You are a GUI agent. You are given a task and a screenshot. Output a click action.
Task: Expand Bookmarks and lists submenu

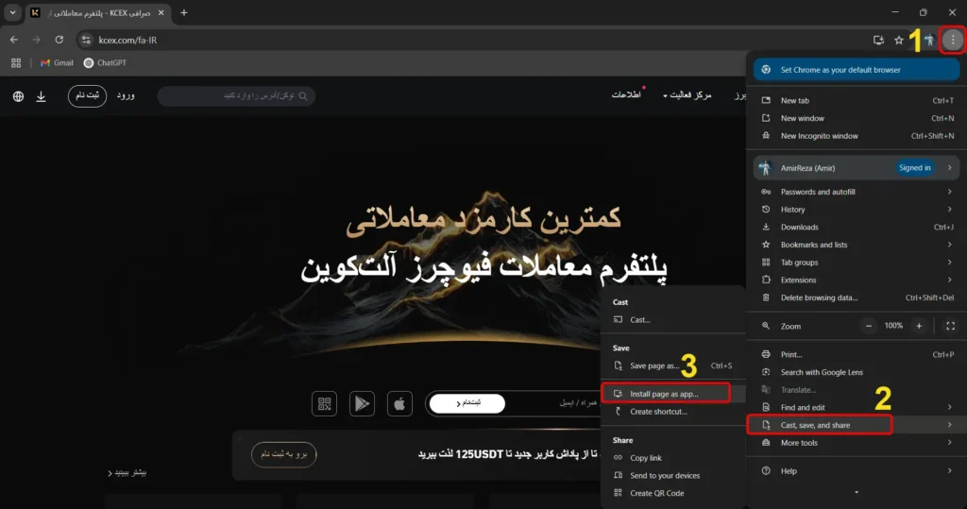click(856, 245)
